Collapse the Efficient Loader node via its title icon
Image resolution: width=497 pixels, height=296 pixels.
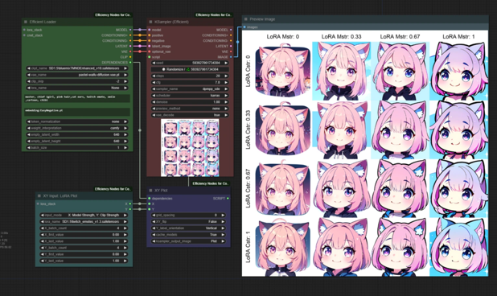coord(26,22)
